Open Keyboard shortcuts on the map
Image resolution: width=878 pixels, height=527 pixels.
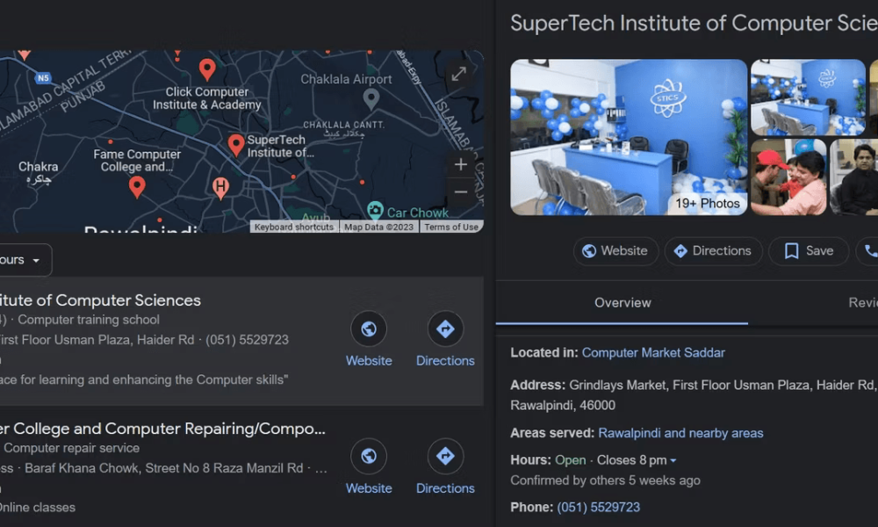[x=294, y=227]
